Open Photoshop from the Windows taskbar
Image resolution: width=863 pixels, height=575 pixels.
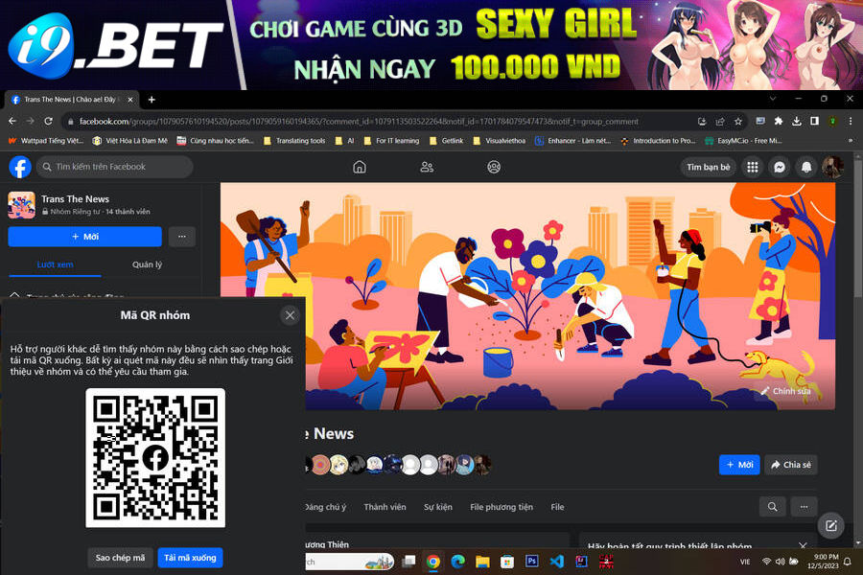(532, 561)
